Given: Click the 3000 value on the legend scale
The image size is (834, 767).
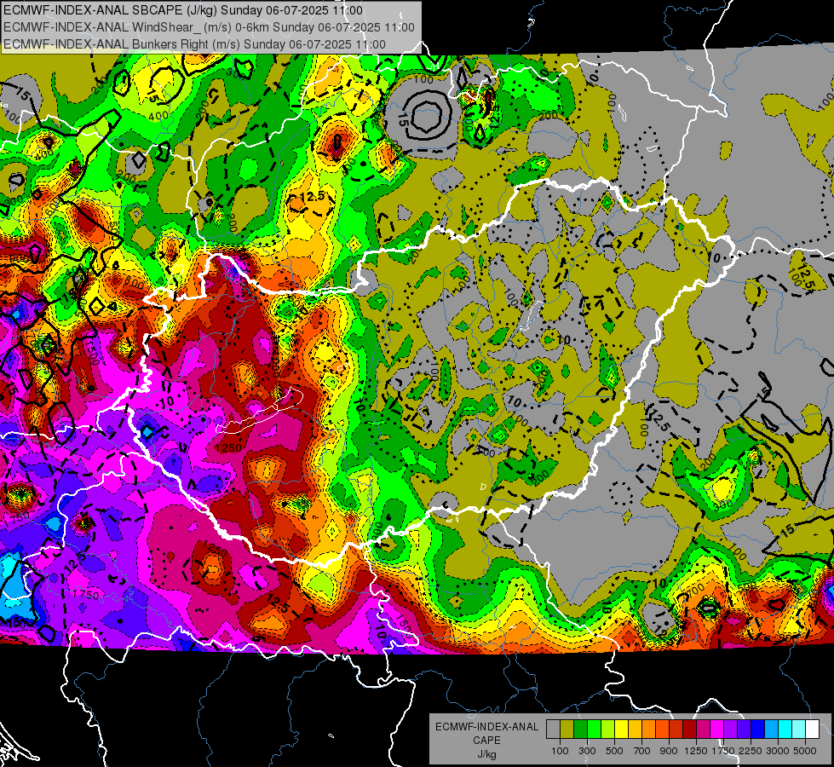Looking at the screenshot, I should click(778, 751).
